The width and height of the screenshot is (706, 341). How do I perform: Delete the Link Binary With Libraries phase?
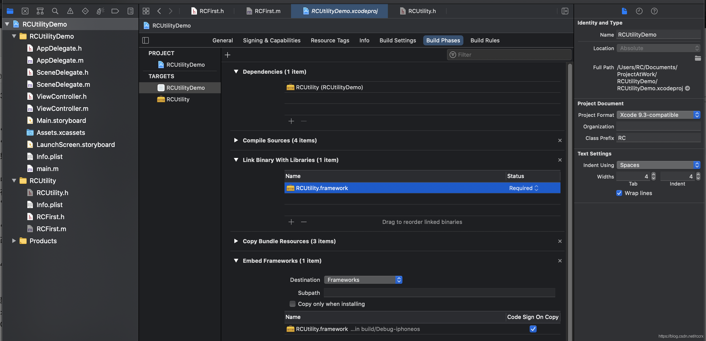(x=560, y=160)
